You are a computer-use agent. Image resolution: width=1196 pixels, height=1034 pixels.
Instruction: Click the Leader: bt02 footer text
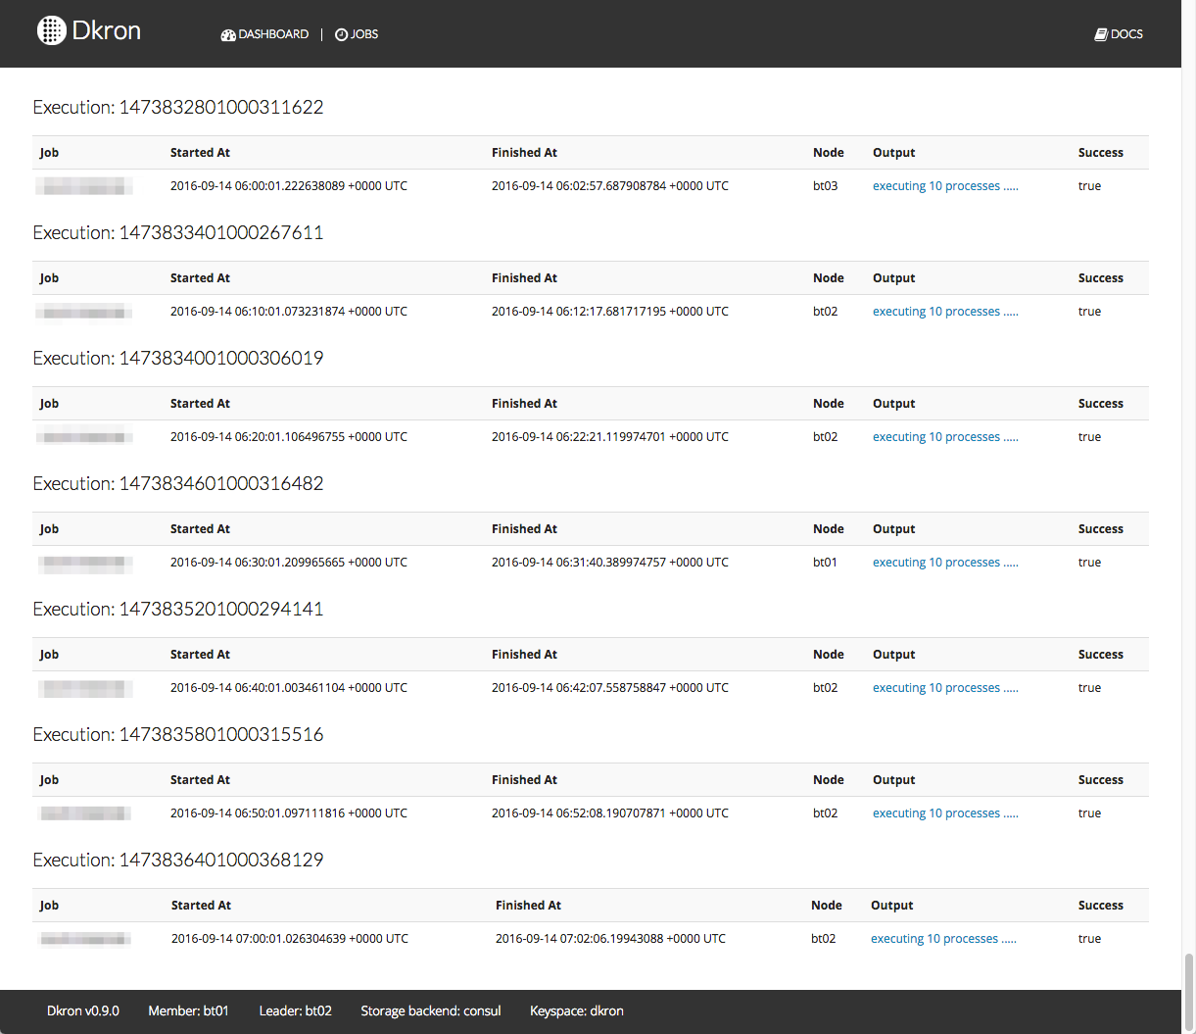coord(295,1010)
